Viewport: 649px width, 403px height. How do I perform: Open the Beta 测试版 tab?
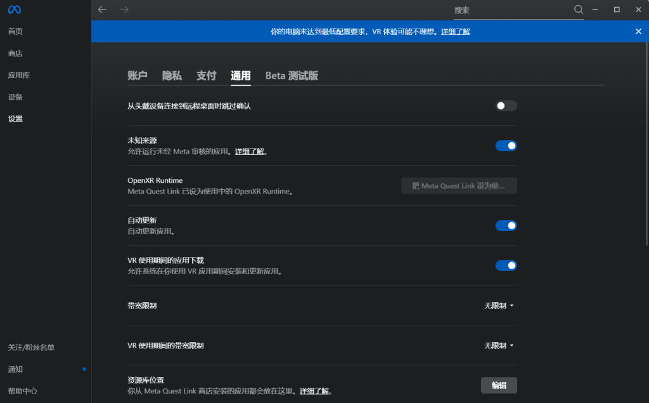(292, 76)
